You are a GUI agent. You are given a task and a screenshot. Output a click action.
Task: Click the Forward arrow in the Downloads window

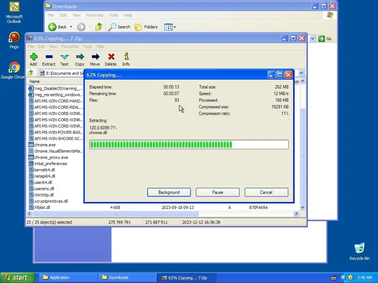[81, 27]
